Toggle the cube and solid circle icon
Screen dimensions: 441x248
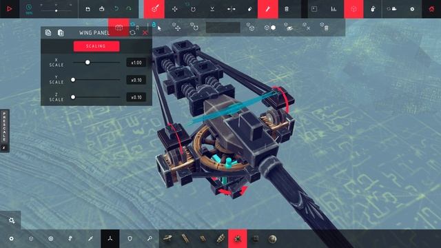[x=270, y=28]
